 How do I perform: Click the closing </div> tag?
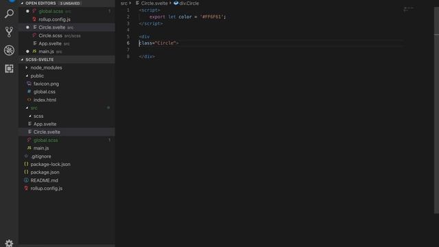[147, 56]
